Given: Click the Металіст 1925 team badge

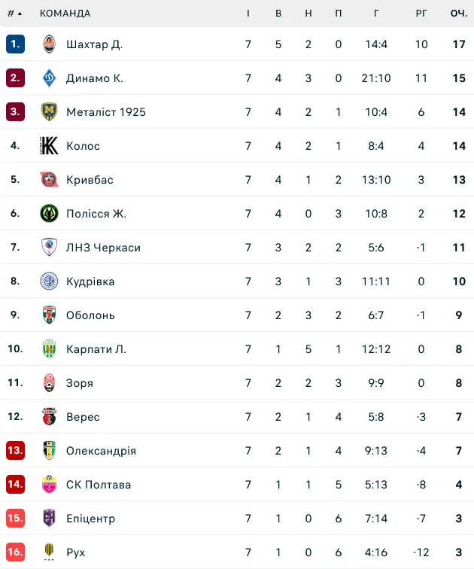Looking at the screenshot, I should click(x=49, y=112).
